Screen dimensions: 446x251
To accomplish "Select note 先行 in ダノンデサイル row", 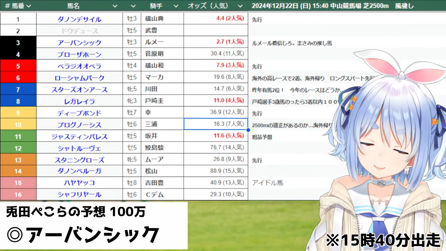I will 257,20.
